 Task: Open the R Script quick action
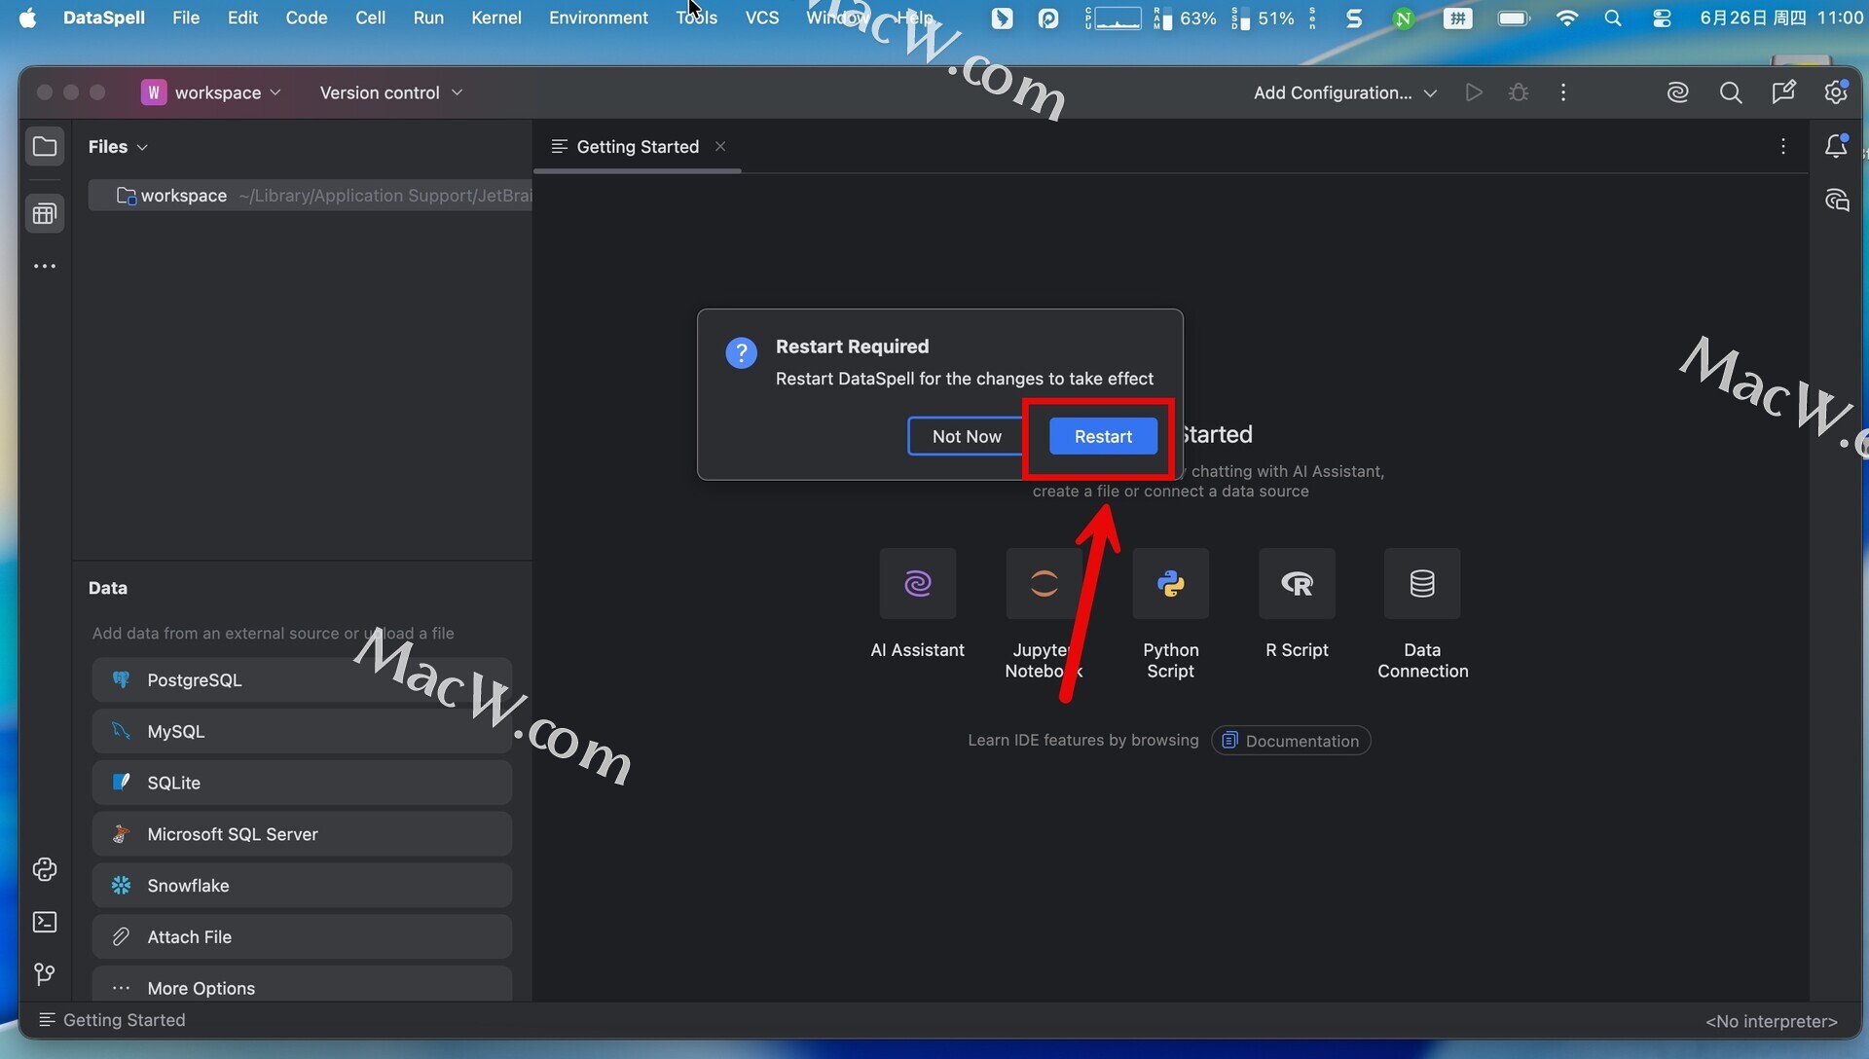1297,584
